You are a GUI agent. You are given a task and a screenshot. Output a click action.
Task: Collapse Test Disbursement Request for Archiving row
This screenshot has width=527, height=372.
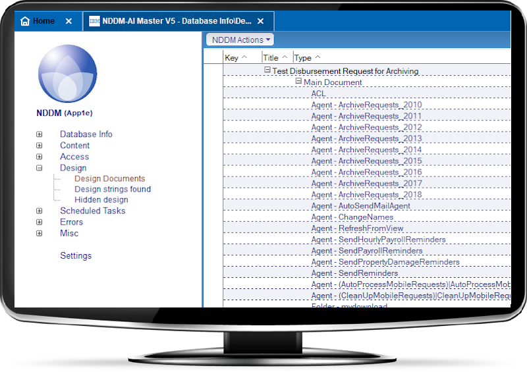(267, 70)
